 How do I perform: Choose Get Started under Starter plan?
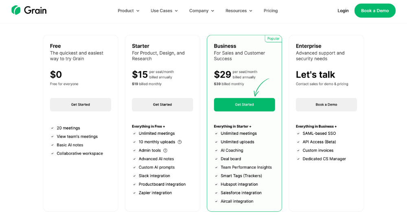point(162,105)
